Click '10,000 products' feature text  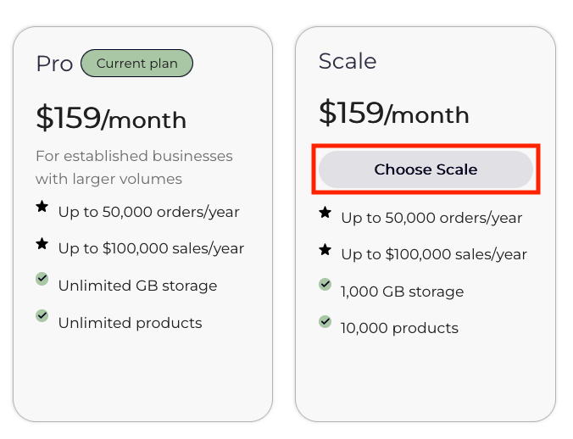(399, 328)
